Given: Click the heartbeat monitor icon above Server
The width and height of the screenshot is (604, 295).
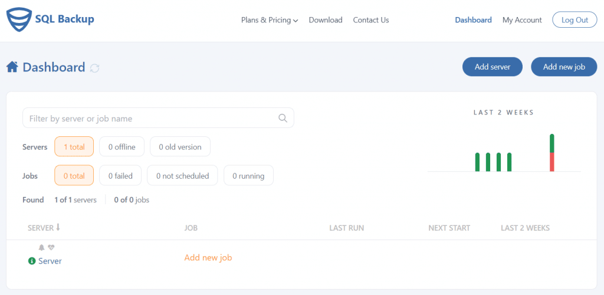Looking at the screenshot, I should [51, 248].
